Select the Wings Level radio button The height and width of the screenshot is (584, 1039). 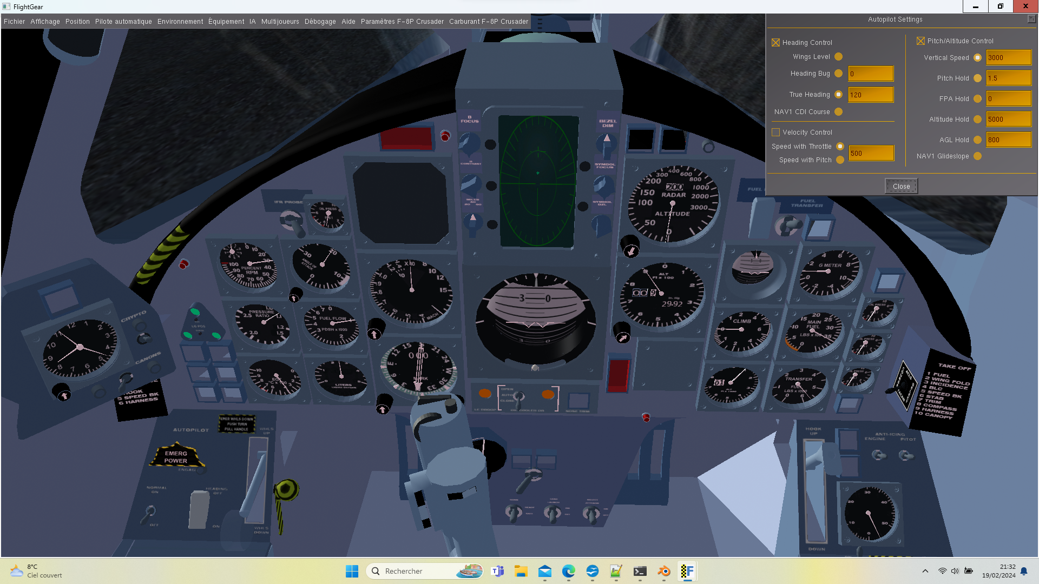[x=838, y=57]
